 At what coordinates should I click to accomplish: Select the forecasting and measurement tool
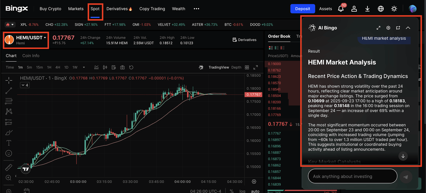point(9,122)
